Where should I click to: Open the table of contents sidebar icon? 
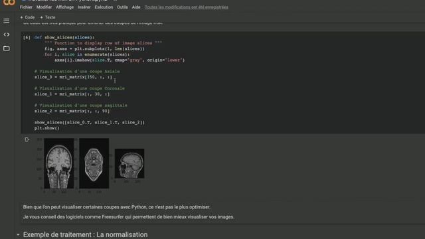click(x=6, y=21)
